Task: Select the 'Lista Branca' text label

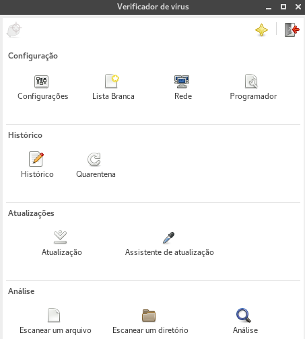Action: tap(113, 96)
